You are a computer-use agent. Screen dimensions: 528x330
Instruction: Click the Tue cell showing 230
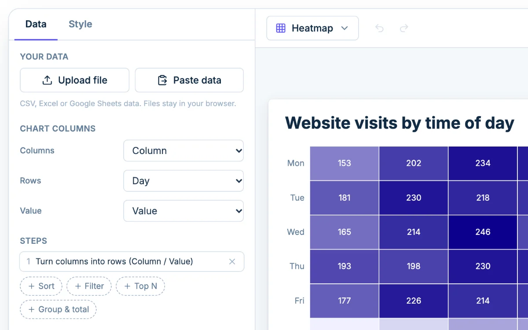pyautogui.click(x=414, y=198)
